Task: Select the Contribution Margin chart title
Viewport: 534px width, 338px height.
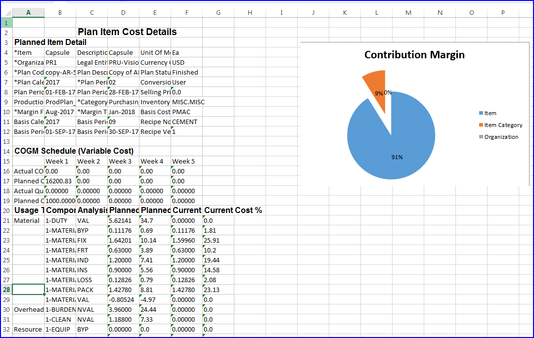Action: click(414, 55)
